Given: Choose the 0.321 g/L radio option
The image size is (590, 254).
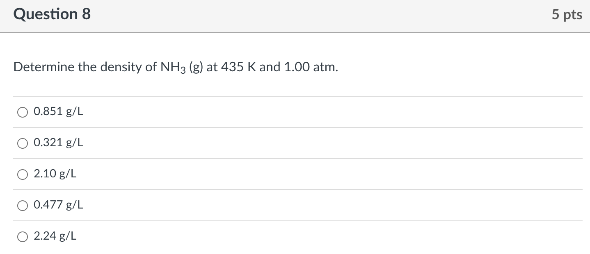Looking at the screenshot, I should 23,143.
